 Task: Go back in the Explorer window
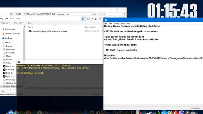[1, 14]
